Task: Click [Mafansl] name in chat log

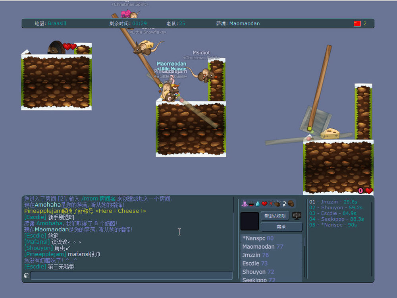Action: 37,242
